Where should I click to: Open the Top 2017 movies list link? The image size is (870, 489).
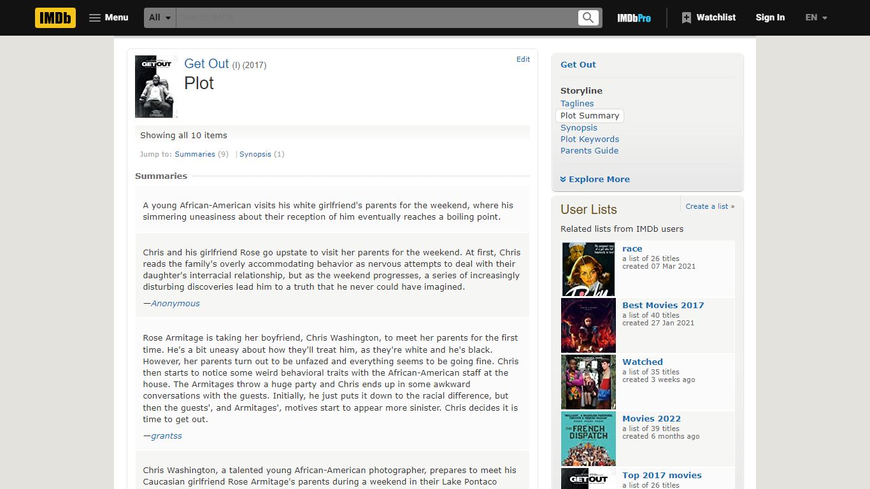pos(662,476)
